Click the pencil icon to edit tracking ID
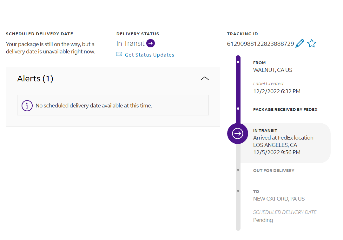 300,44
